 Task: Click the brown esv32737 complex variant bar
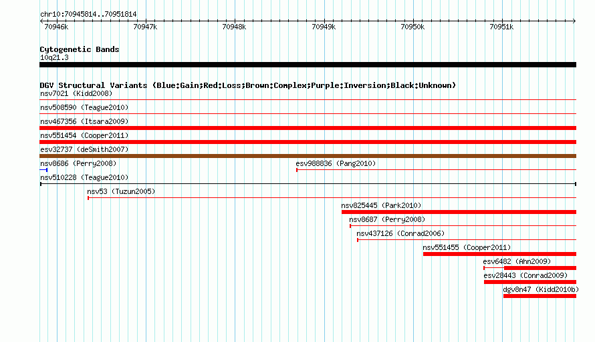click(308, 156)
